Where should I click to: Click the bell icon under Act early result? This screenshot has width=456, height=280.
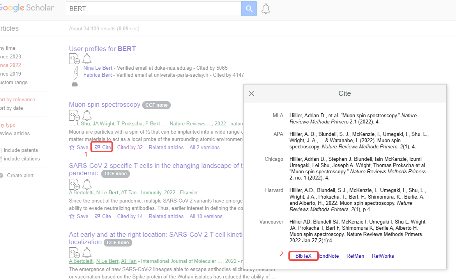coord(87,253)
